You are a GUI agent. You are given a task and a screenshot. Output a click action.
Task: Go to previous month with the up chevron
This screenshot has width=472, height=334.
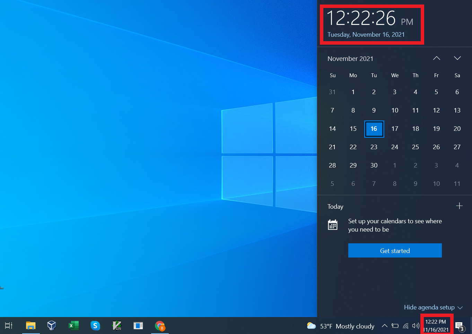(x=436, y=58)
